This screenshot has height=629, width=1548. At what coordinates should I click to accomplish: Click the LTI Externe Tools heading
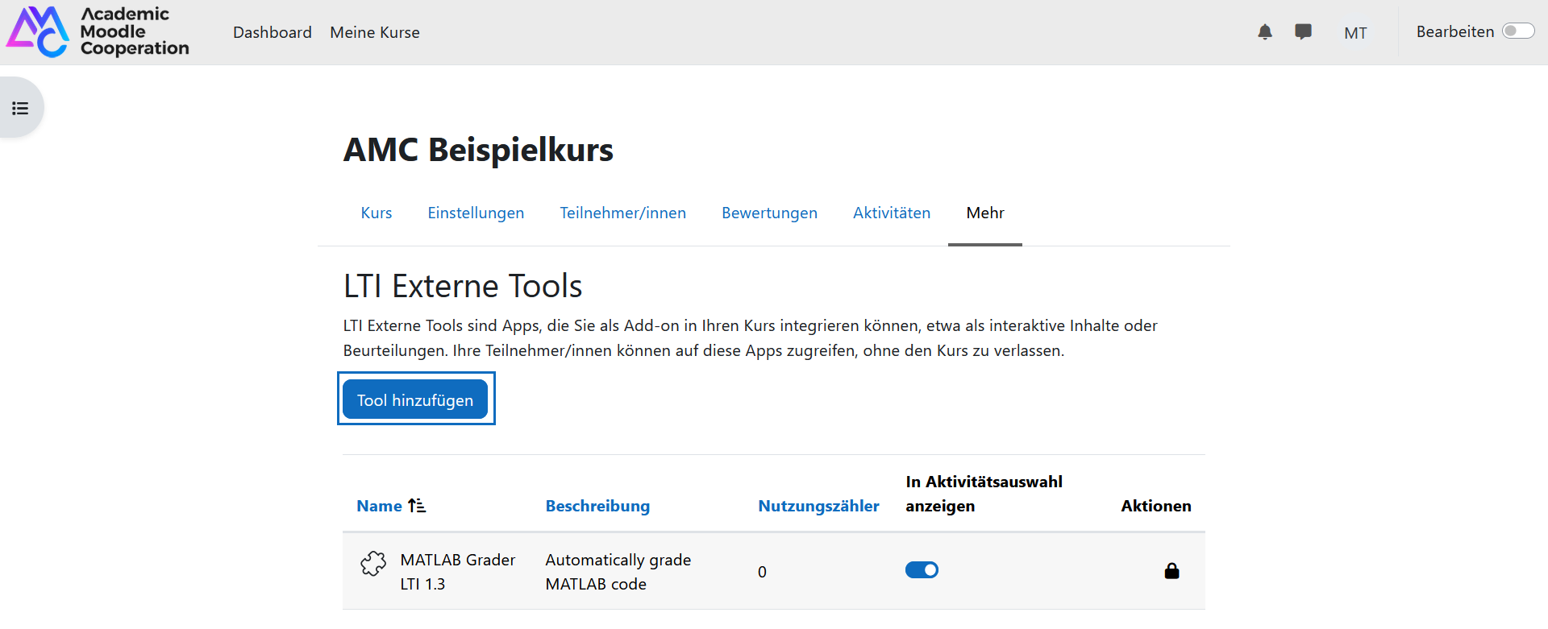[x=463, y=286]
